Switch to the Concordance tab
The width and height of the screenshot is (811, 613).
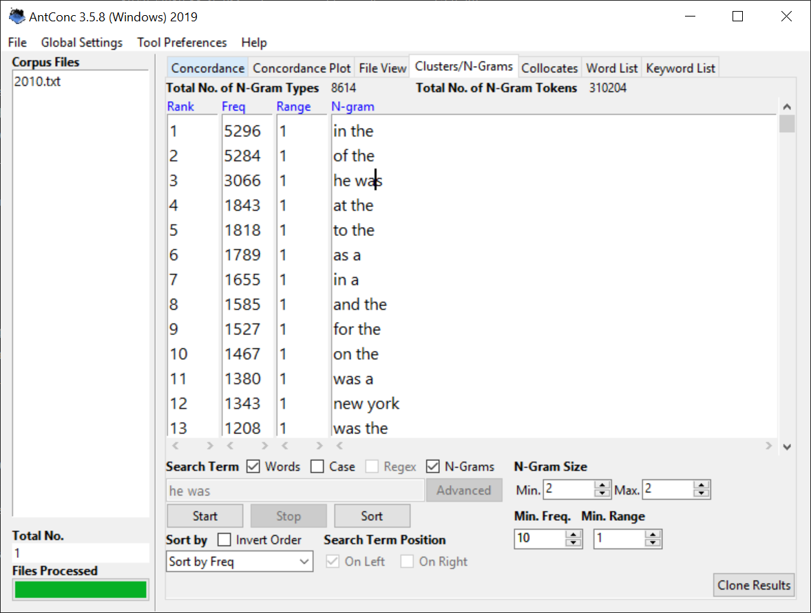point(207,68)
